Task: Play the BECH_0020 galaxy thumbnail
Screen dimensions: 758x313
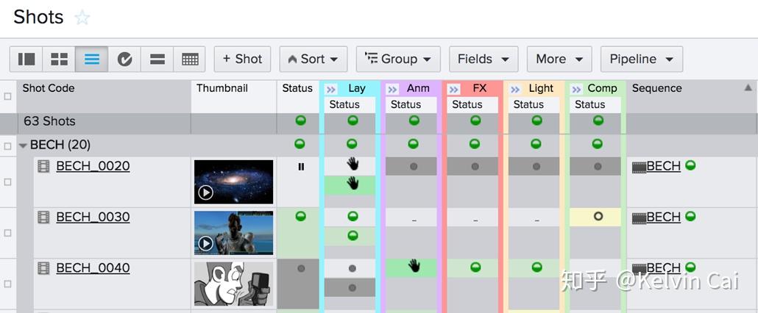Action: tap(205, 193)
